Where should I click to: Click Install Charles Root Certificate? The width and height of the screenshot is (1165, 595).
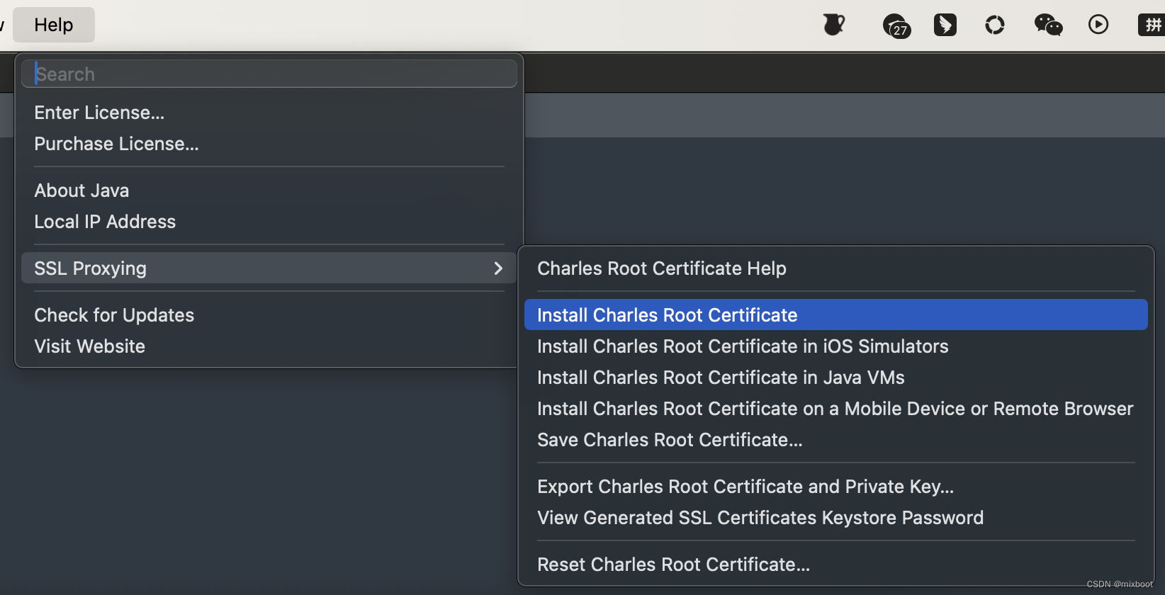(x=836, y=314)
